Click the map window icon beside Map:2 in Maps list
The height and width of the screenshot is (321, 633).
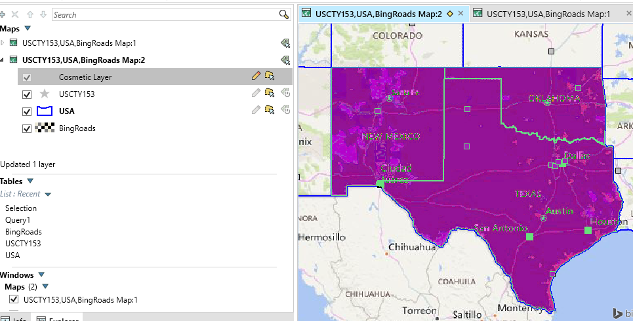tap(14, 60)
